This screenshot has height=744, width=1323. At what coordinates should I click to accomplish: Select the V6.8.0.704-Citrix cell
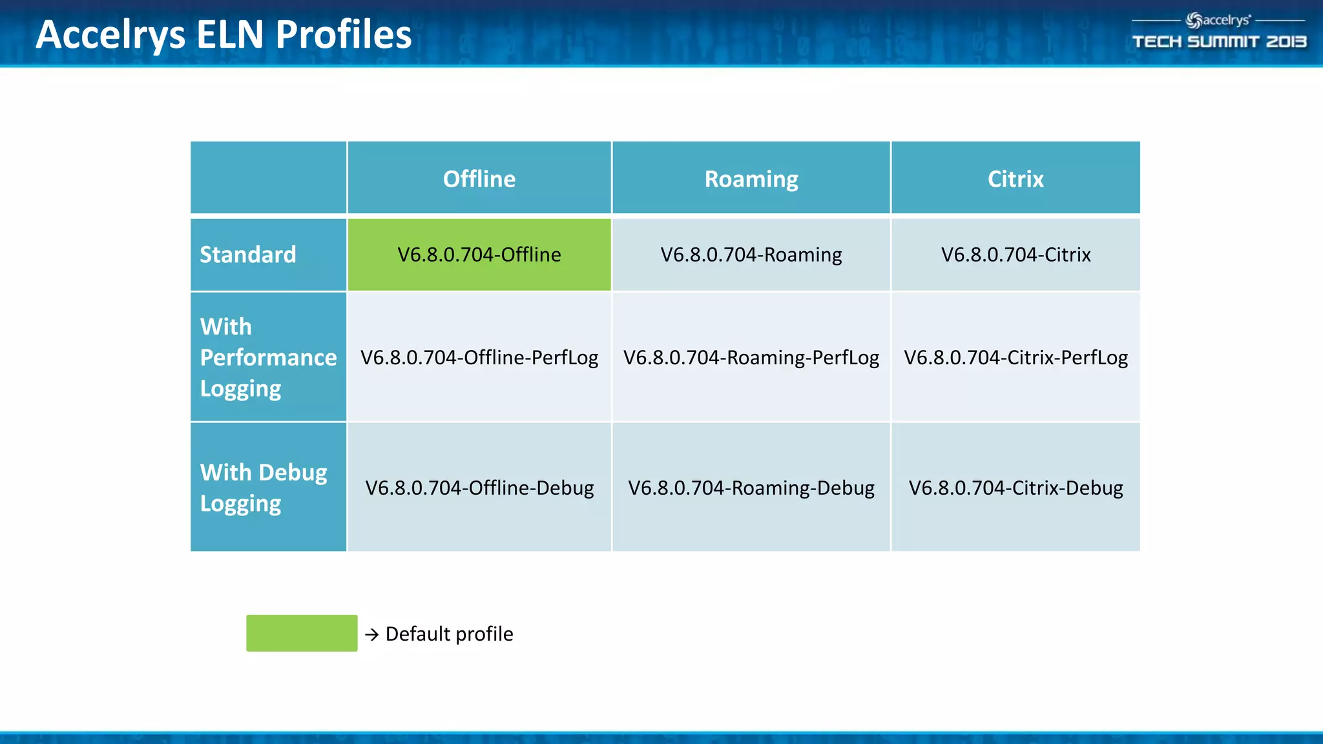(x=1016, y=254)
